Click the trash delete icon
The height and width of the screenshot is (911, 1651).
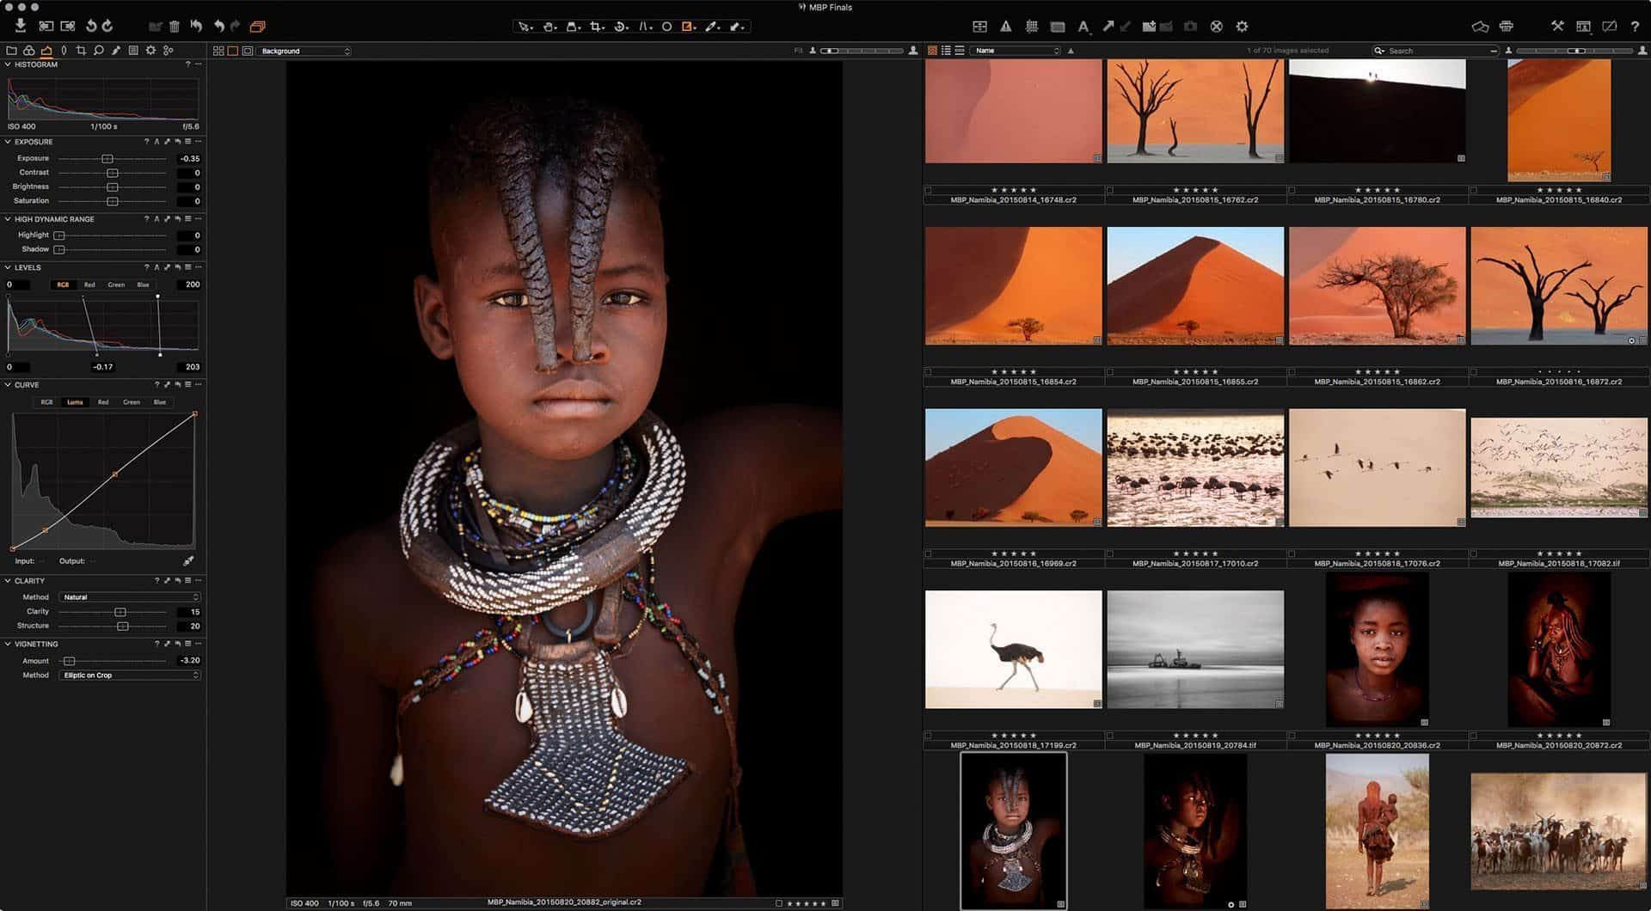point(175,27)
